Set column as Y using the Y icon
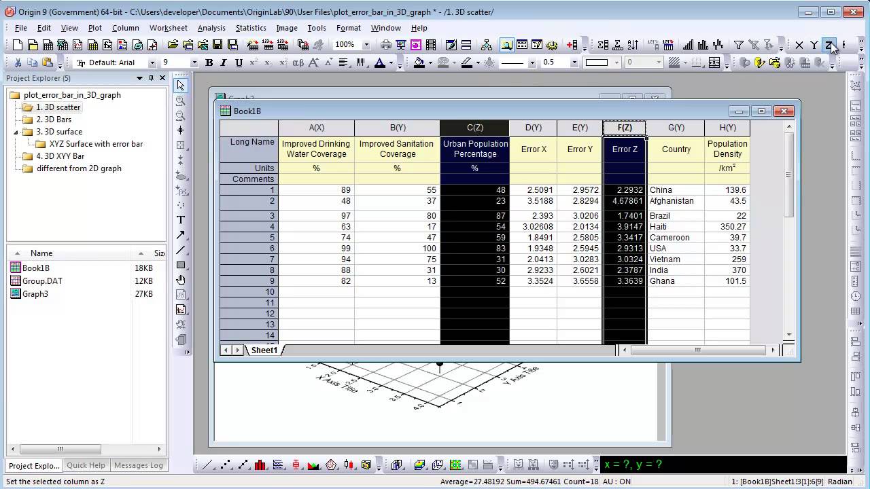Viewport: 870px width, 489px height. tap(814, 45)
